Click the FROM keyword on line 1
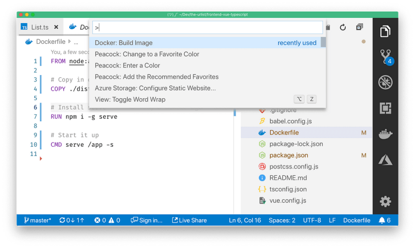415x248 pixels. (x=58, y=61)
